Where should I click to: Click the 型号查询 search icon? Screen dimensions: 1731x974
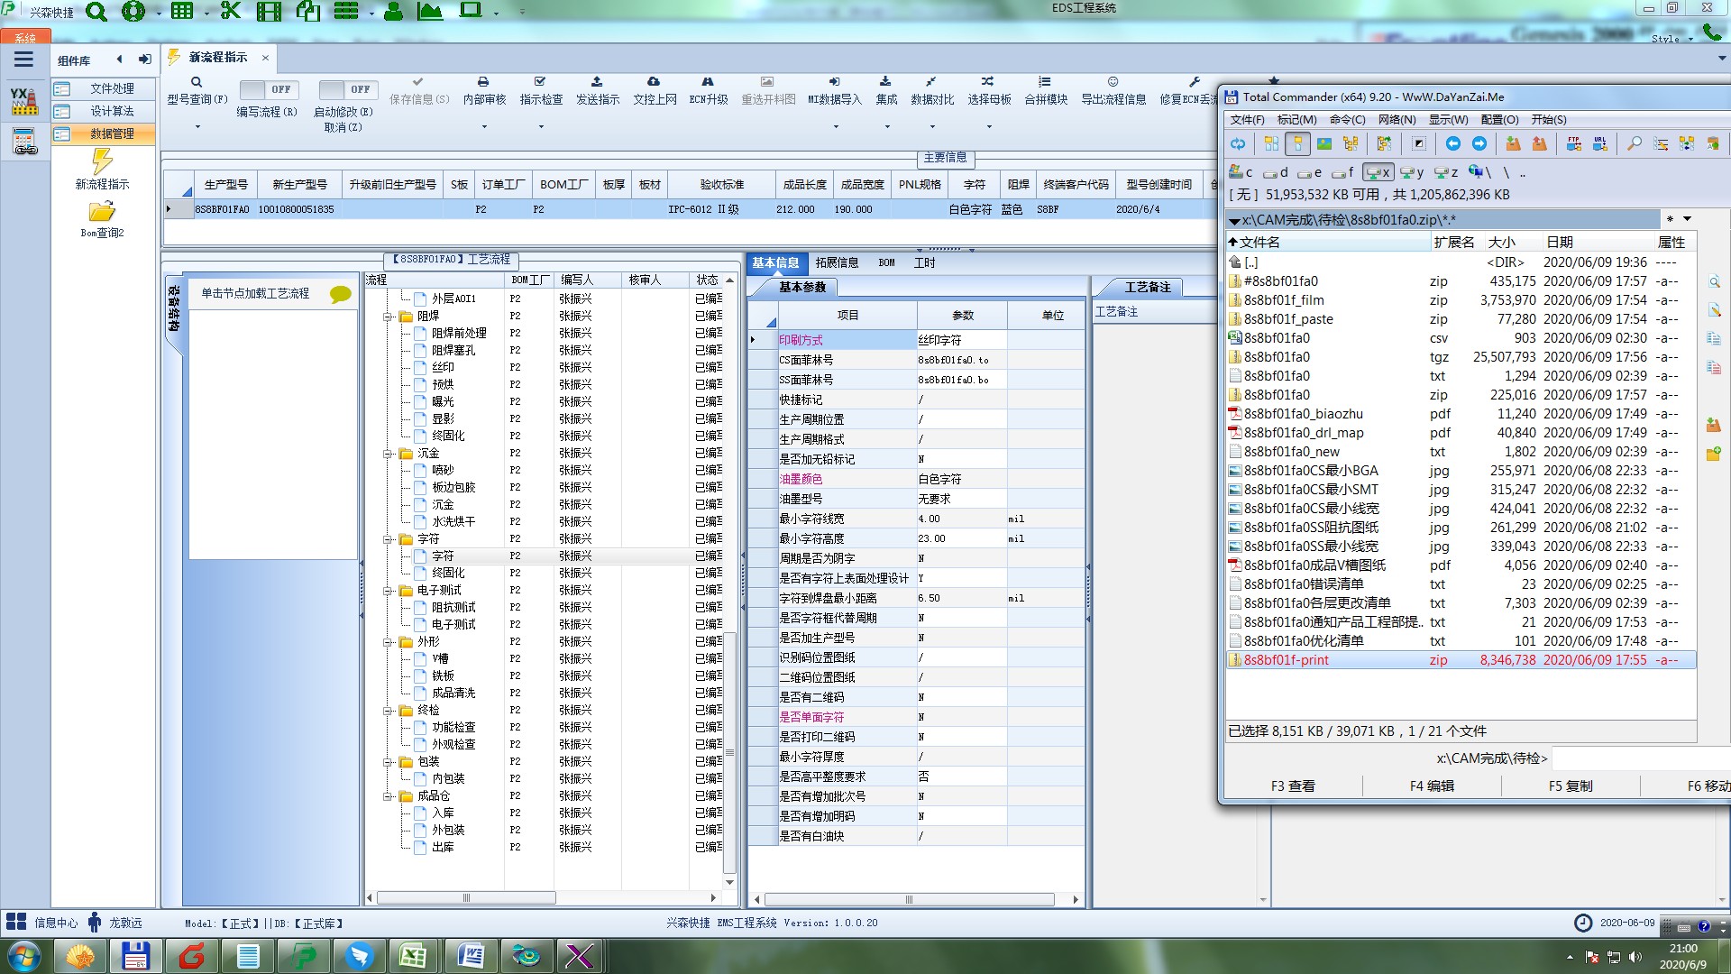197,82
